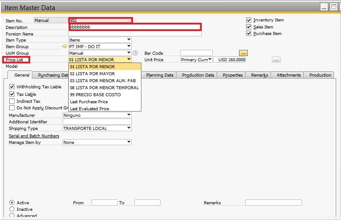Click the Remarks field at the bottom
Image resolution: width=341 pixels, height=220 pixels.
[x=273, y=203]
